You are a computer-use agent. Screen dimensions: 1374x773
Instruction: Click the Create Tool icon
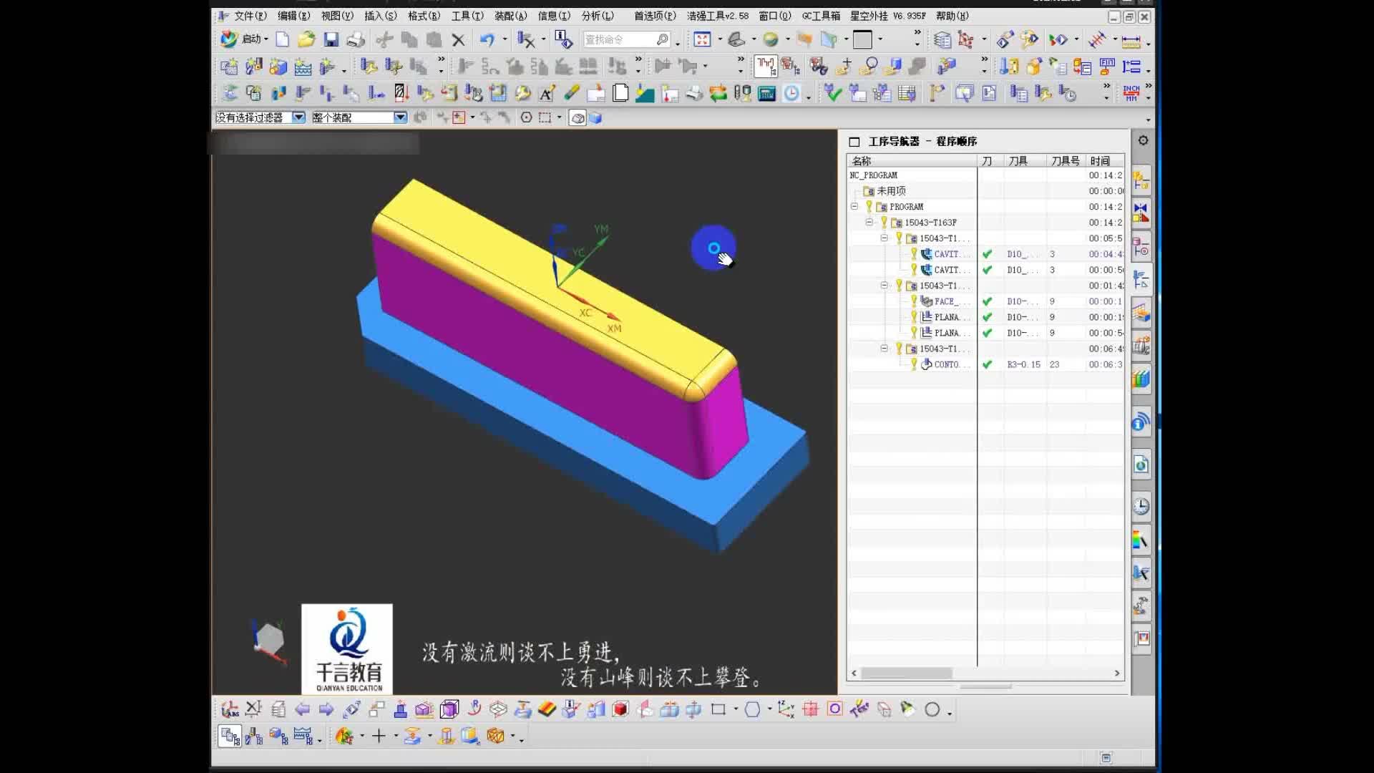[x=254, y=67]
